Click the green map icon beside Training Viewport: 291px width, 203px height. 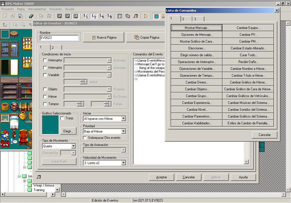click(30, 190)
